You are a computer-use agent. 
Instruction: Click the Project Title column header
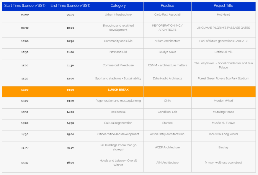pyautogui.click(x=223, y=6)
